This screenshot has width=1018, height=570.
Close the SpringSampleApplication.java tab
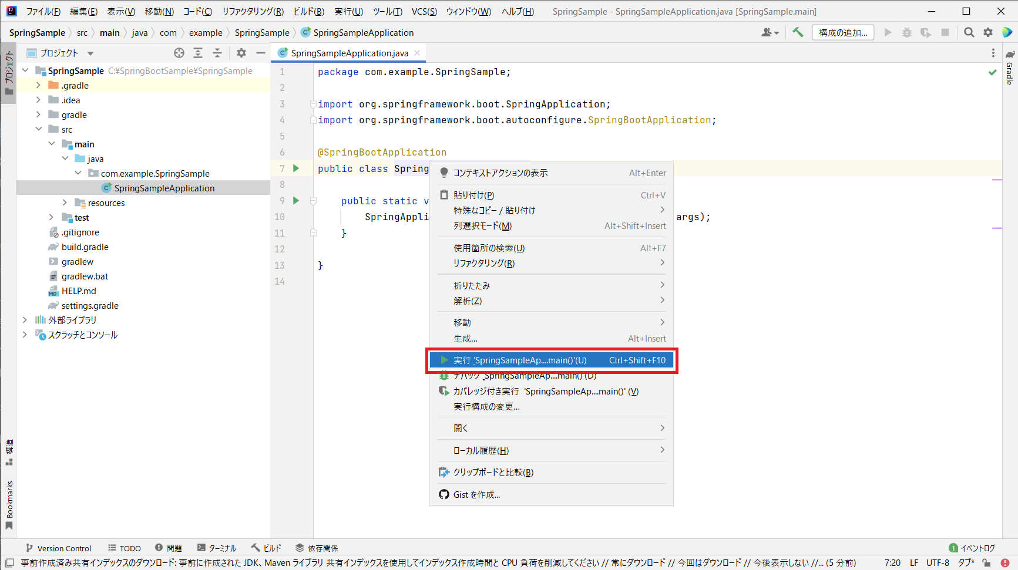tap(417, 53)
